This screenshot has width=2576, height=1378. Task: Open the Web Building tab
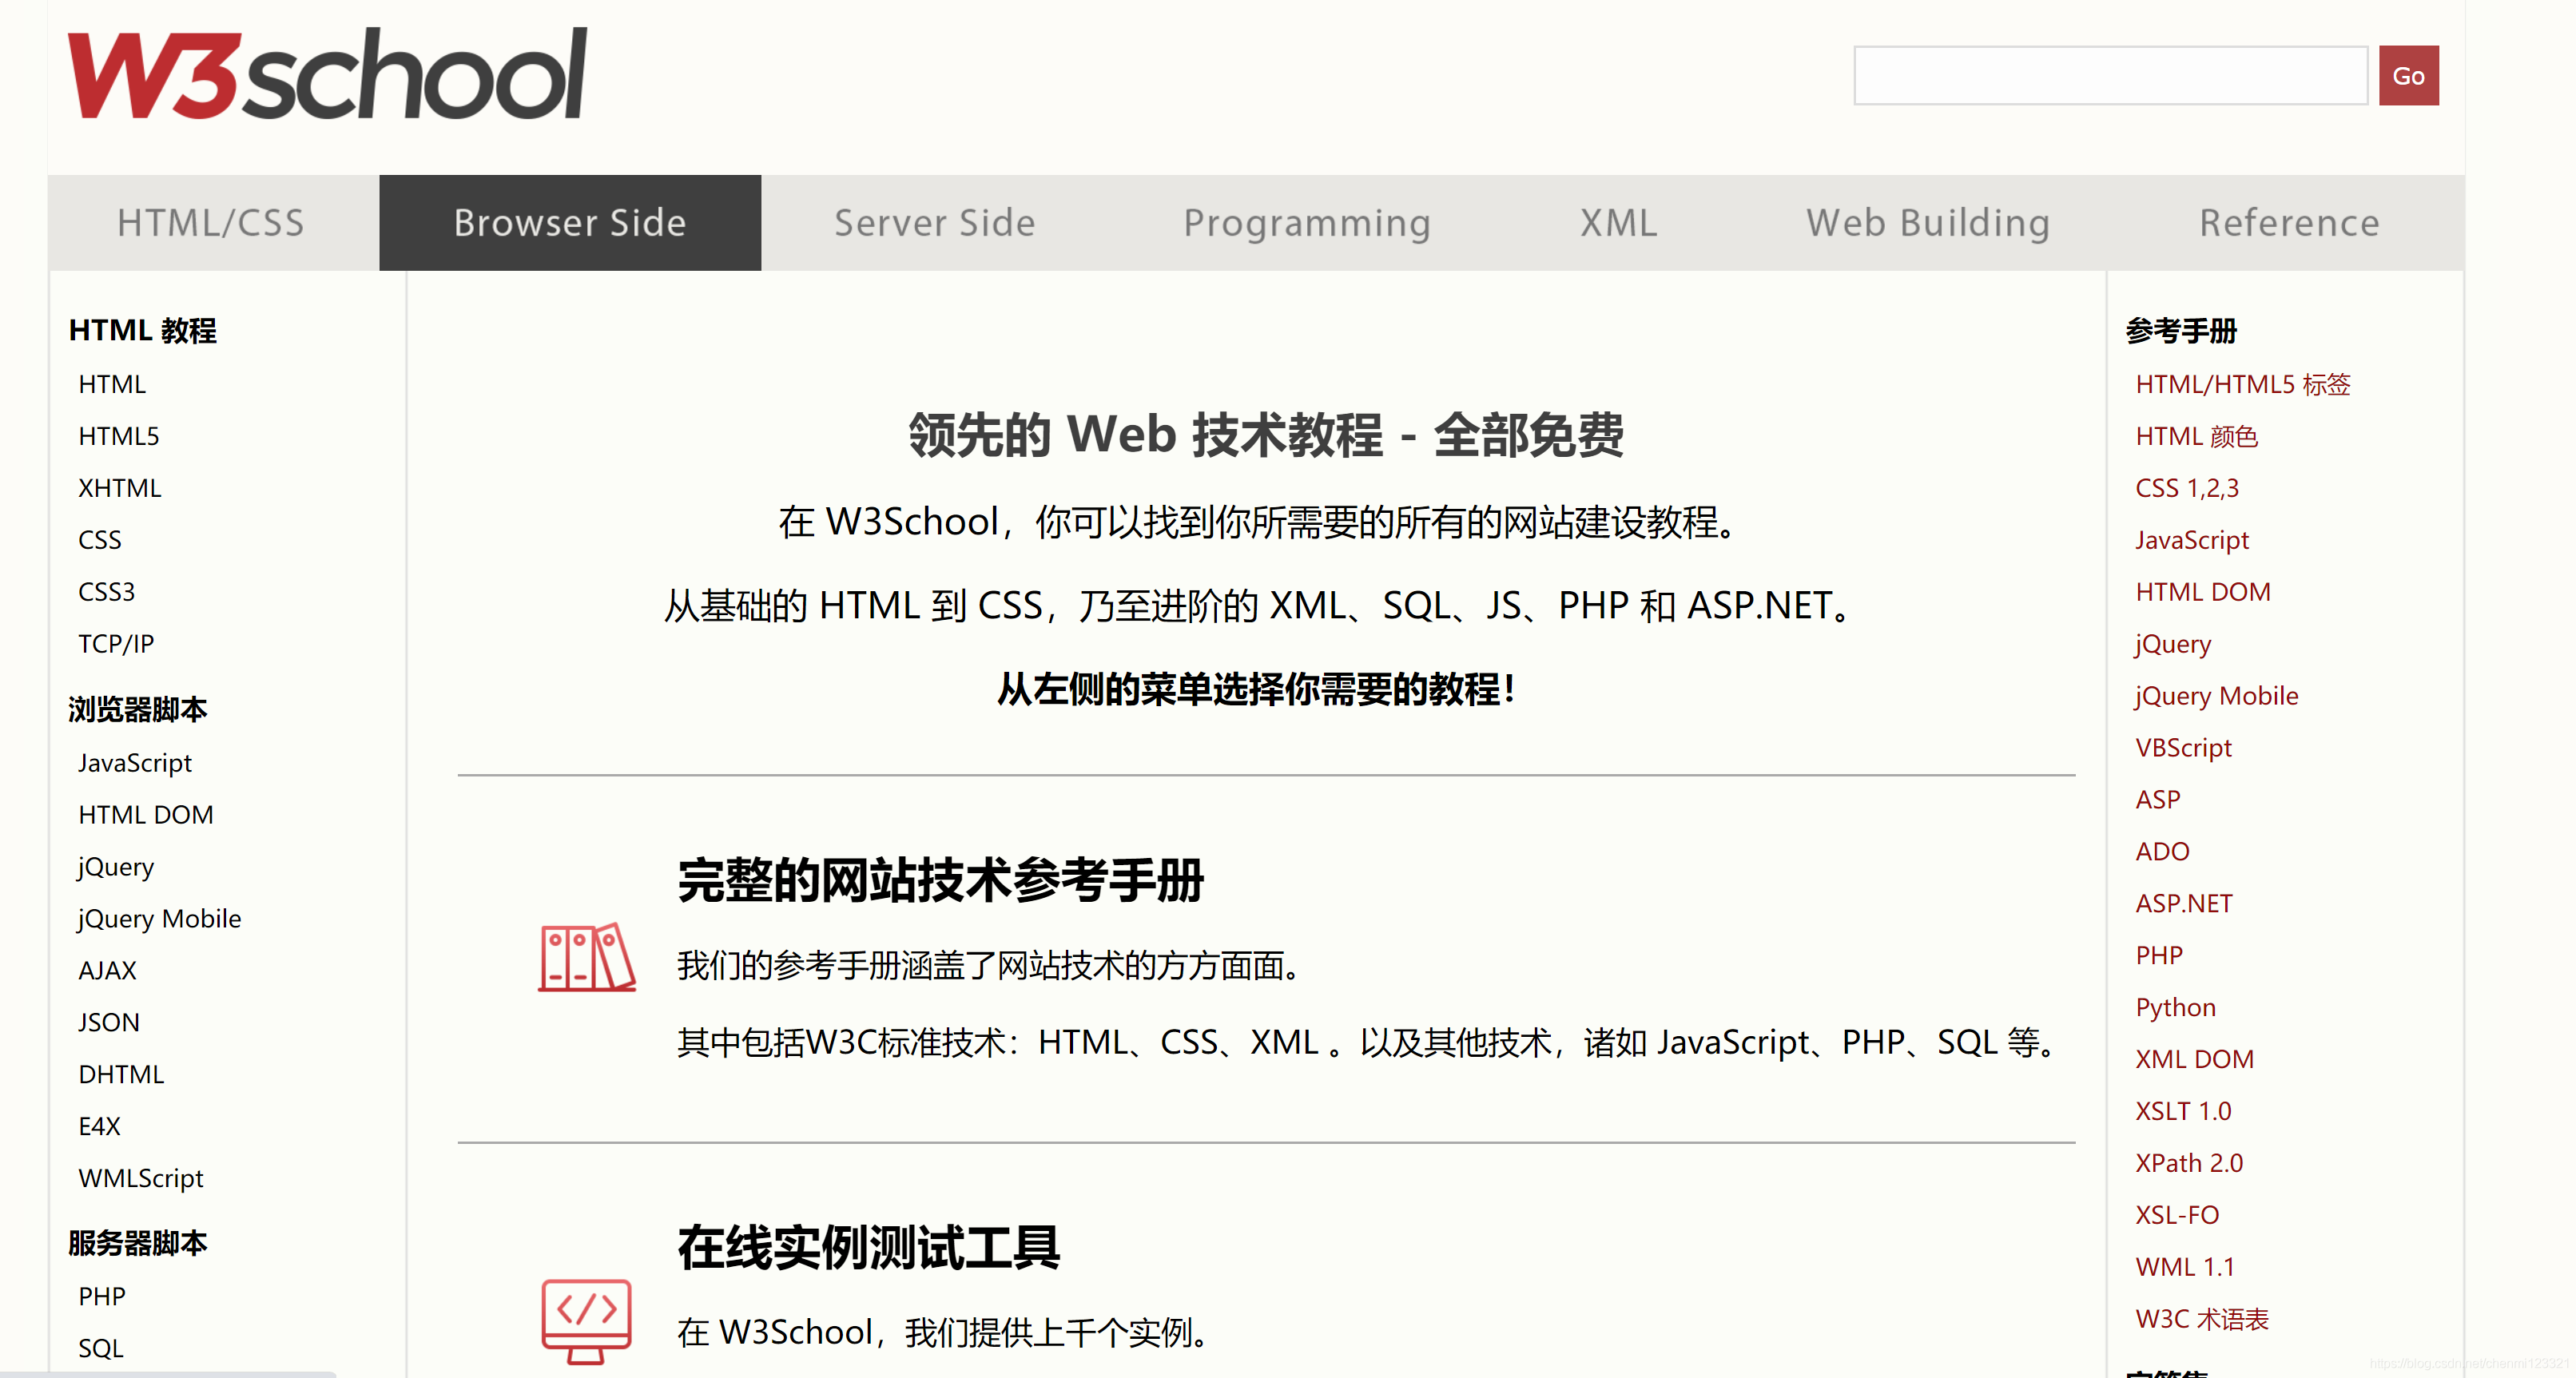[1928, 223]
